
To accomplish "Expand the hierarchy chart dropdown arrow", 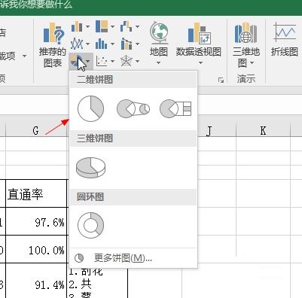I will coord(112,26).
